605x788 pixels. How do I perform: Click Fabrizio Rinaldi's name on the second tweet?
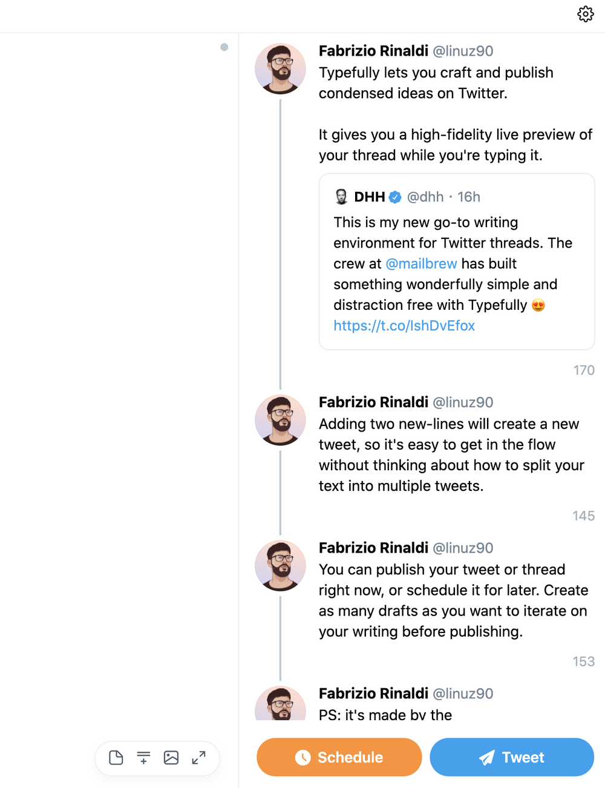tap(373, 402)
